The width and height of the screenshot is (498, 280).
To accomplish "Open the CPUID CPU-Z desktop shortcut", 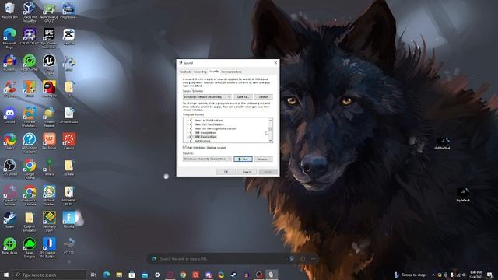I will pos(30,37).
